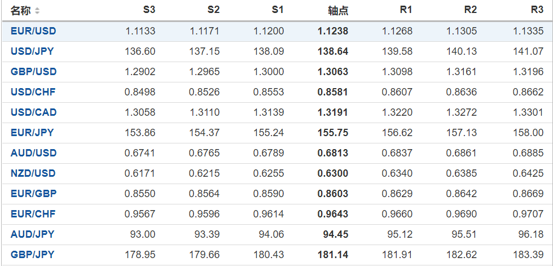Image resolution: width=553 pixels, height=266 pixels.
Task: Open the EUR/CHF currency pair link
Action: pyautogui.click(x=33, y=214)
